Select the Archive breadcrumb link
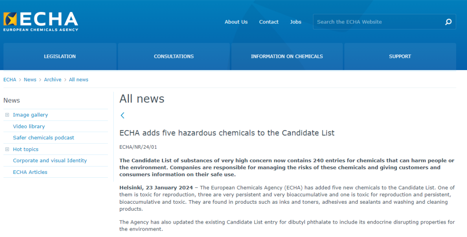 click(x=53, y=80)
